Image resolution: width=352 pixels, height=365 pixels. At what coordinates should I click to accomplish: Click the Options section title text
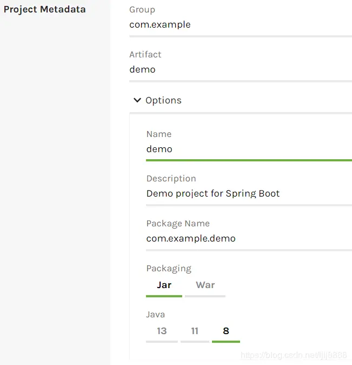163,100
